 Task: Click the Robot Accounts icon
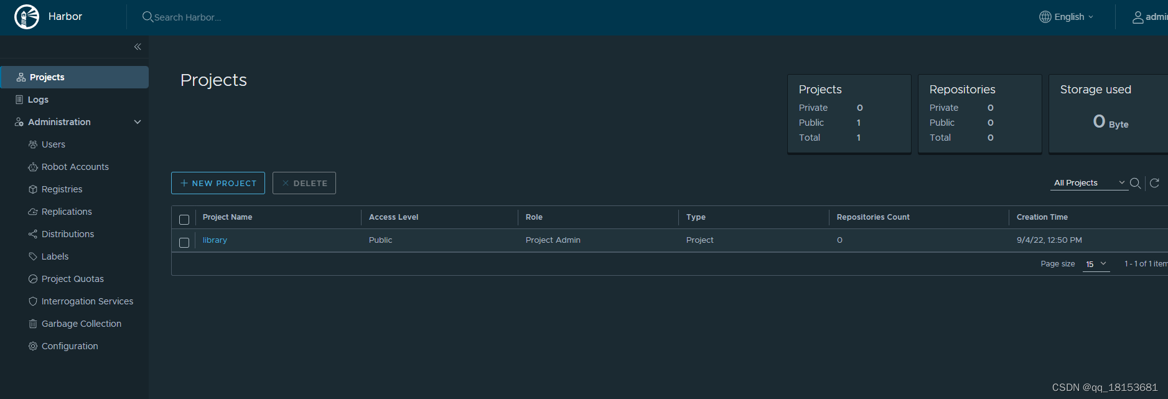pyautogui.click(x=33, y=167)
